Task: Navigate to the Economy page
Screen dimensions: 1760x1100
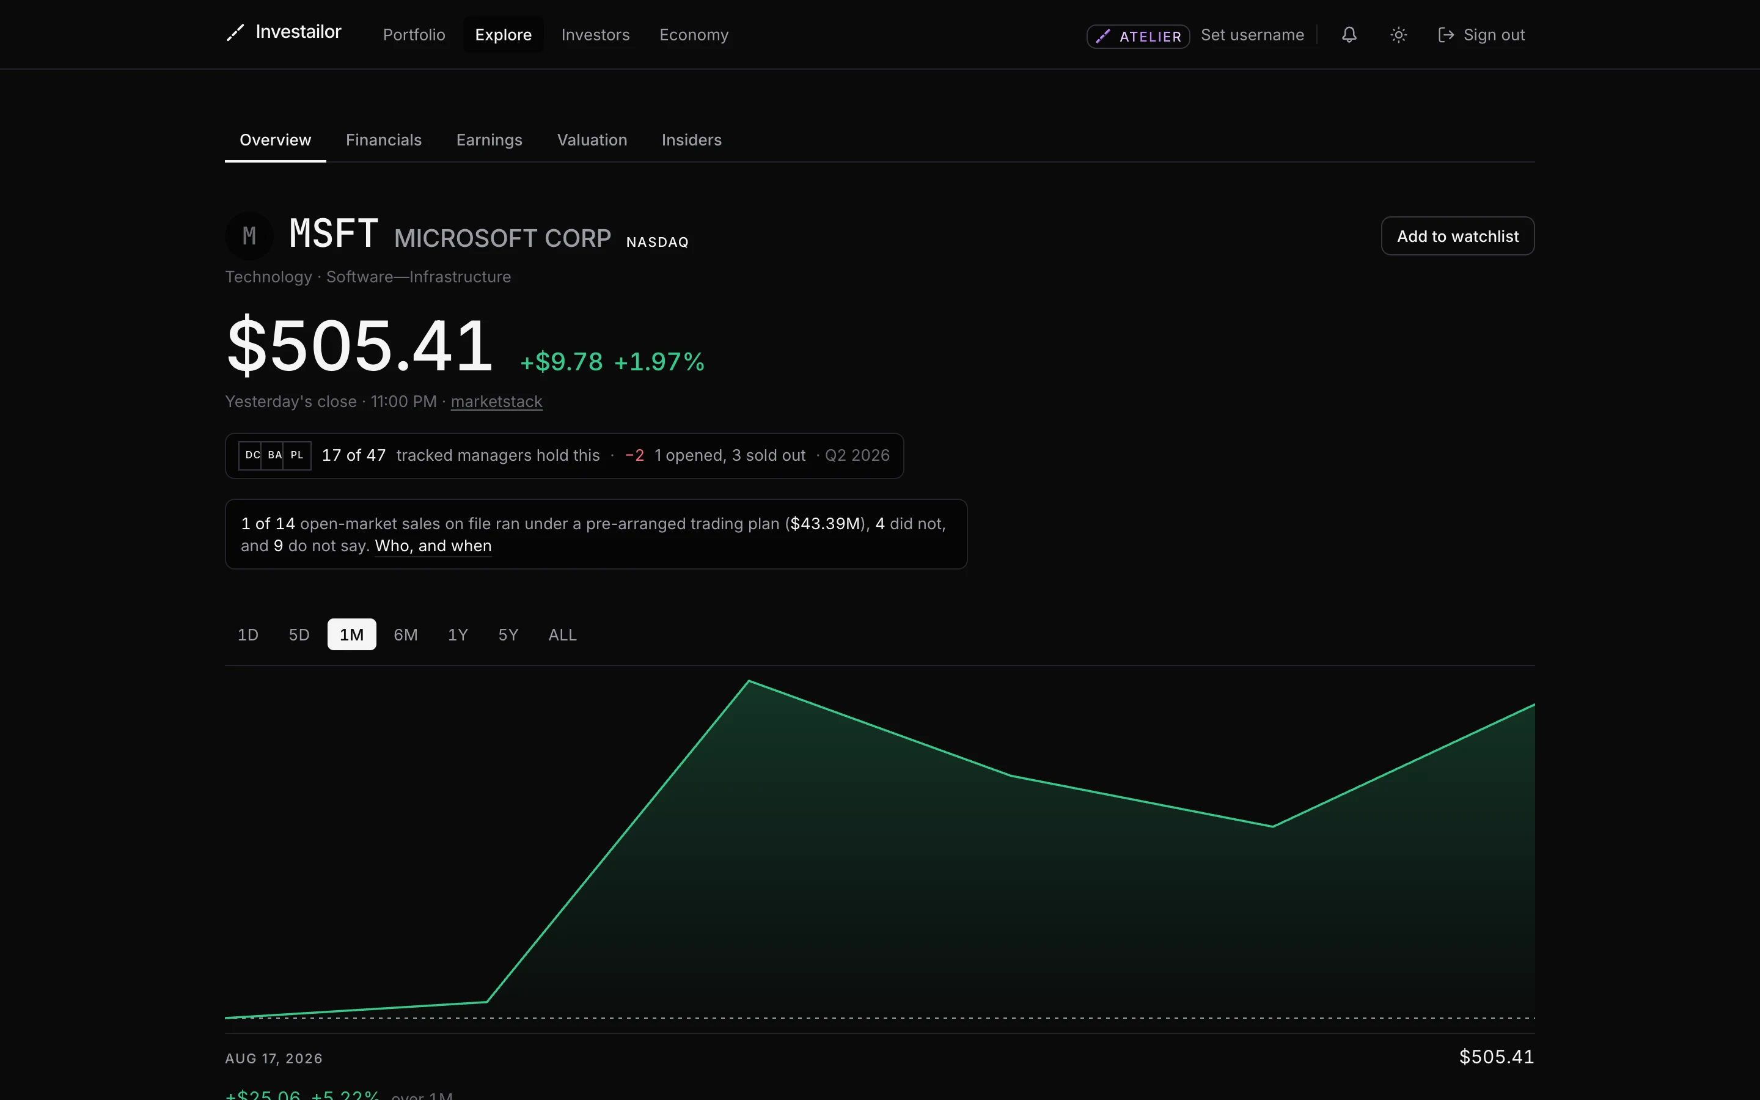Action: (x=694, y=35)
